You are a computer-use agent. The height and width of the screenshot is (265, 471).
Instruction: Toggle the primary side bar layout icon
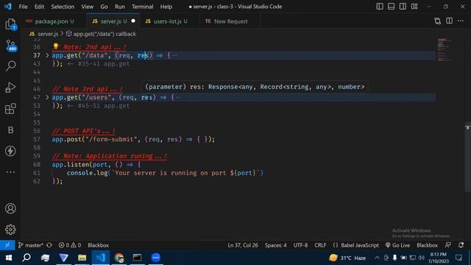(x=380, y=7)
